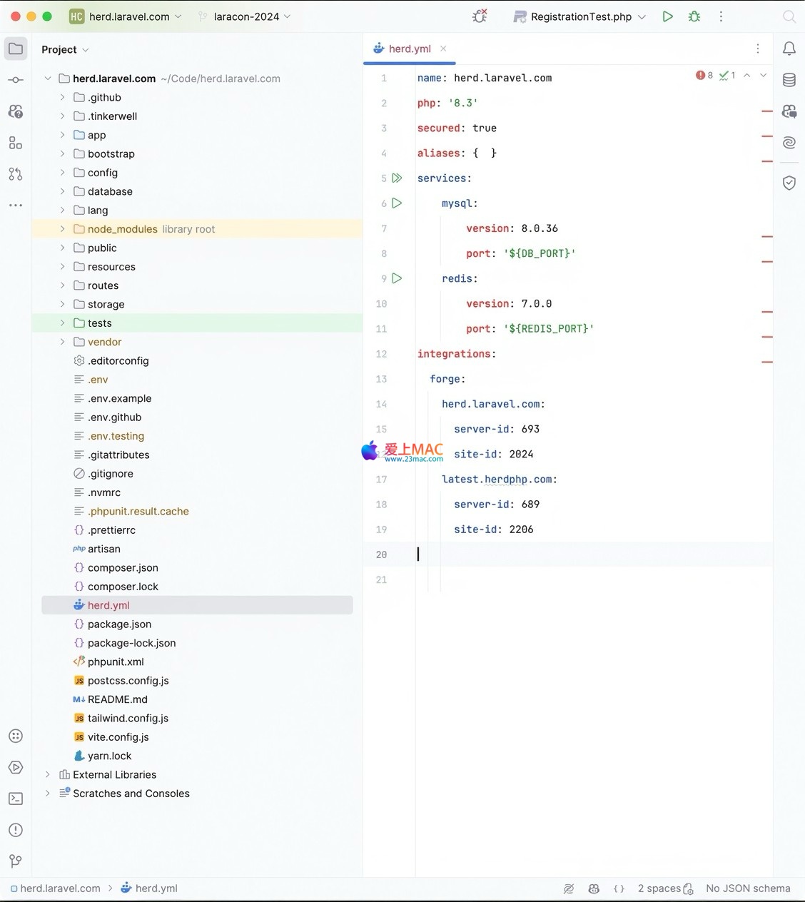Screen dimensions: 805x902
Task: Click the Debug bug icon in the toolbar
Action: 694,16
